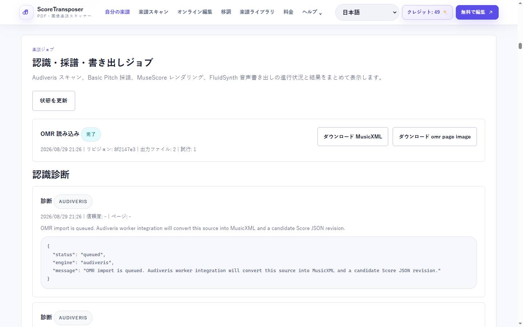
Task: Click the "engine": "audiveris" JSON line
Action: [83, 263]
